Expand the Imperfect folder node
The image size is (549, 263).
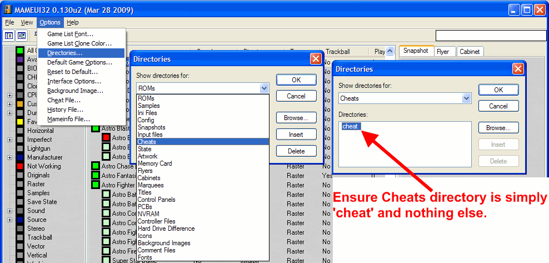10,140
